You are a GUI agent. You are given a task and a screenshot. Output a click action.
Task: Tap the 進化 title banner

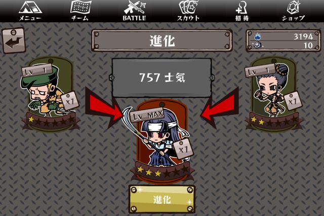(x=162, y=40)
